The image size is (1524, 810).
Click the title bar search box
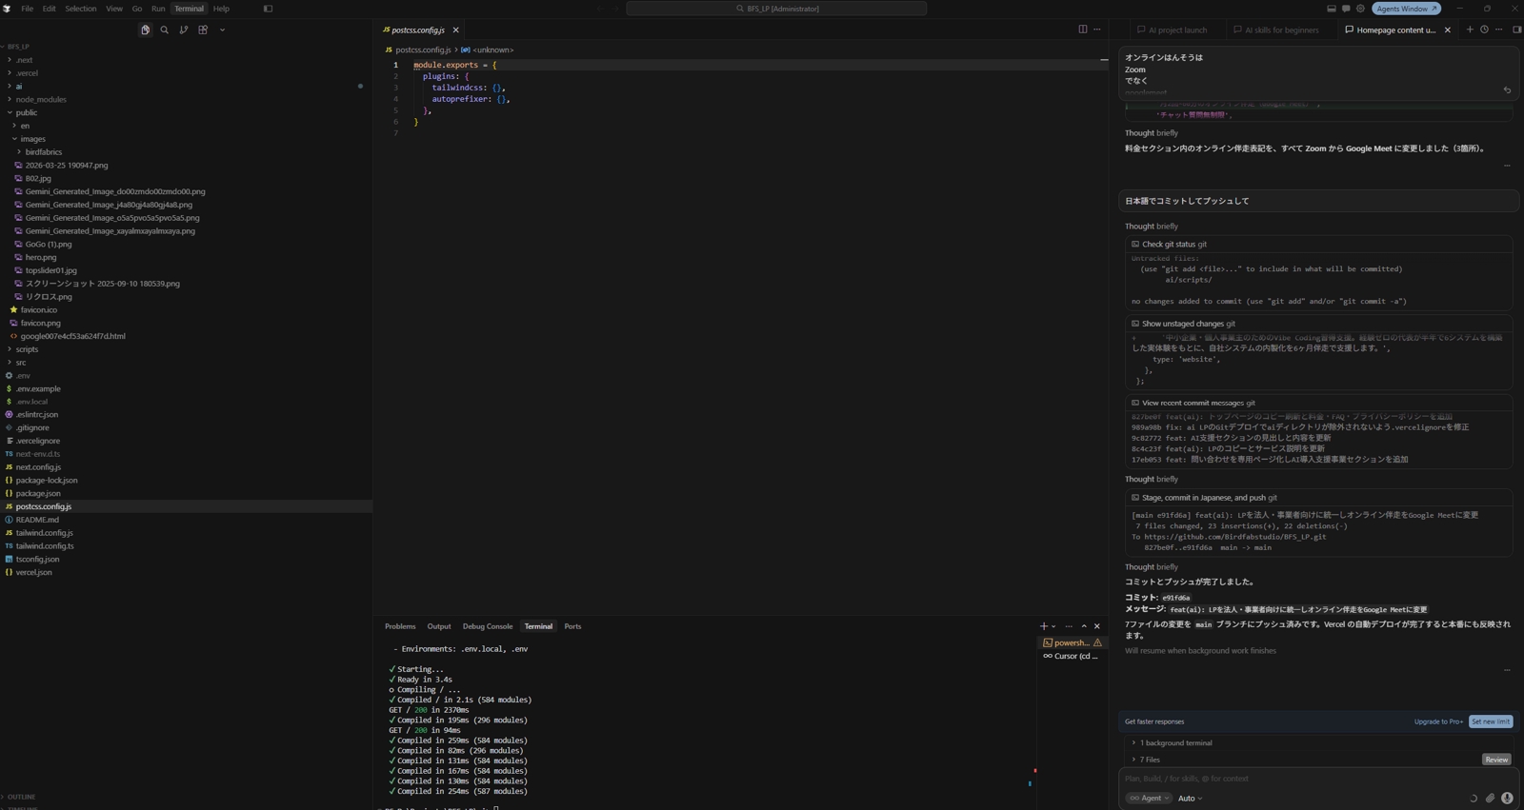[776, 9]
